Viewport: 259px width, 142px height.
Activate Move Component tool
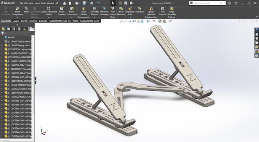point(72,11)
